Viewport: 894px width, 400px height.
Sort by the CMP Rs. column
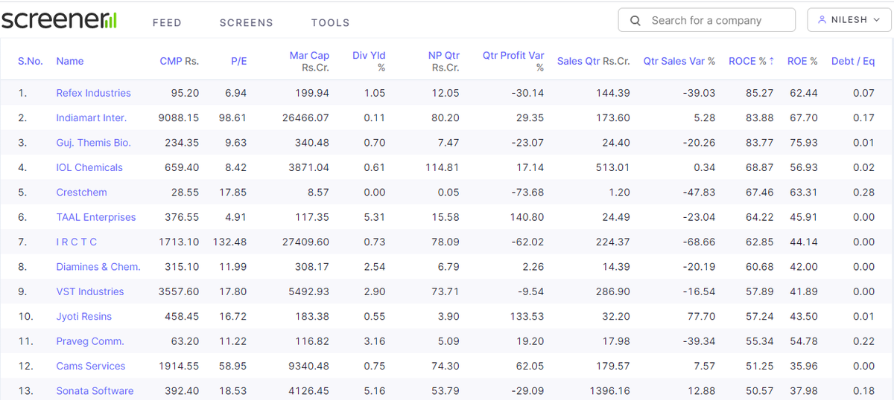pyautogui.click(x=180, y=61)
